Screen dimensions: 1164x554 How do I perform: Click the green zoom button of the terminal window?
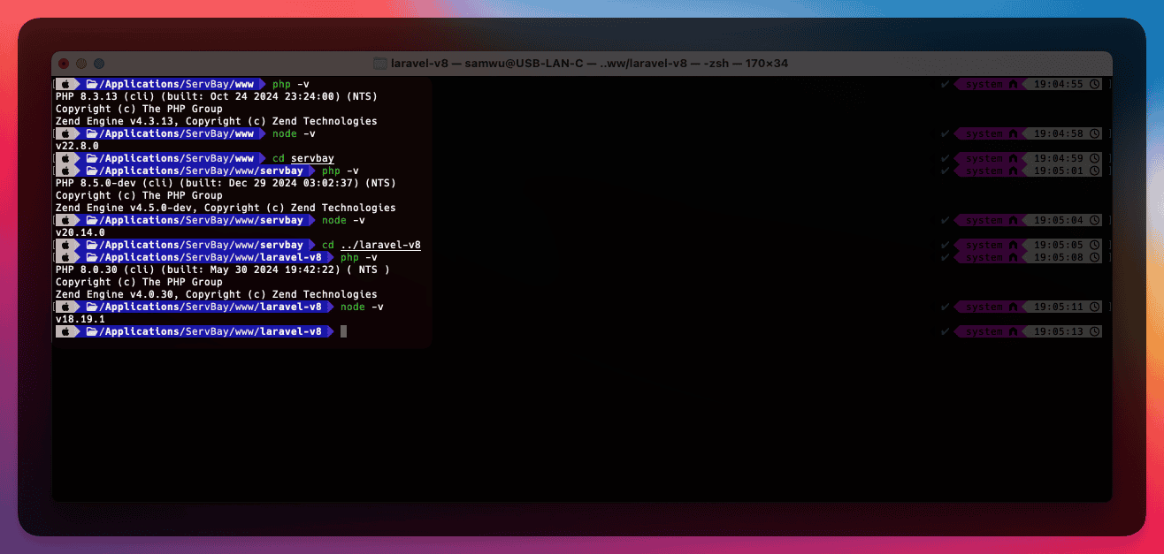point(99,64)
